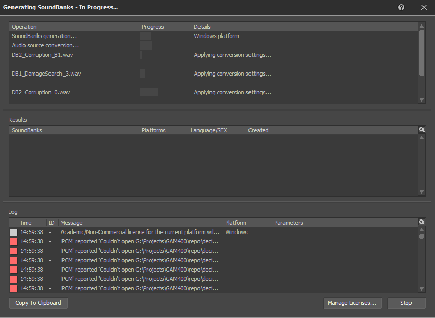Click the 'Windows platform' details cell
Screen dimensions: 435x318
[216, 36]
